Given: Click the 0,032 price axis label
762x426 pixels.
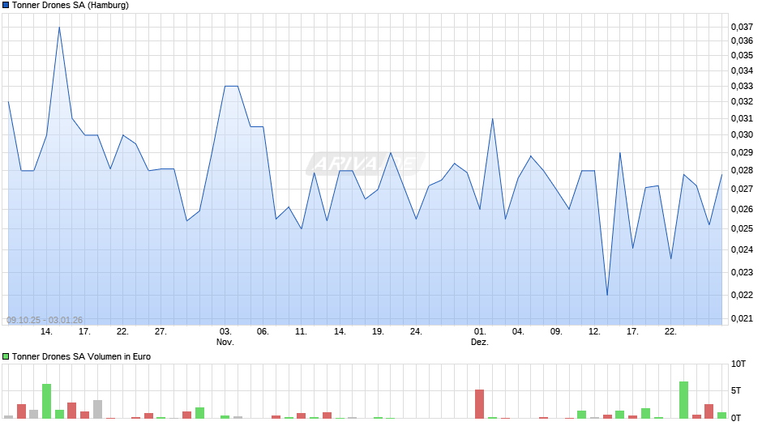Looking at the screenshot, I should [742, 101].
